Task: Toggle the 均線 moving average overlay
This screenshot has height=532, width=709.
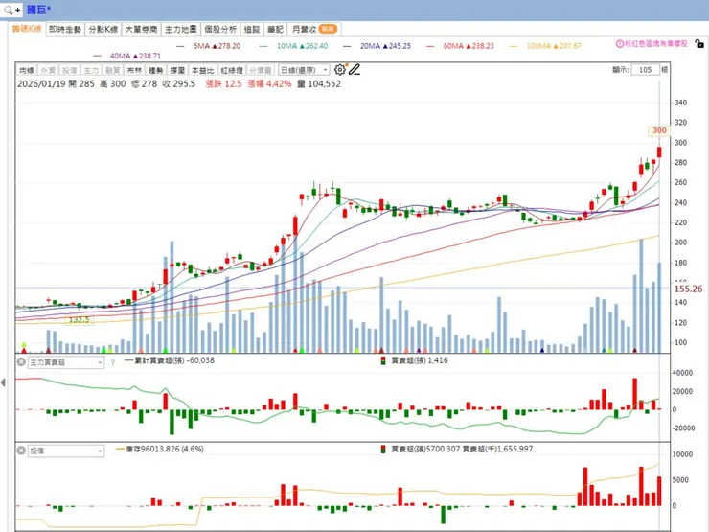Action: pos(27,70)
